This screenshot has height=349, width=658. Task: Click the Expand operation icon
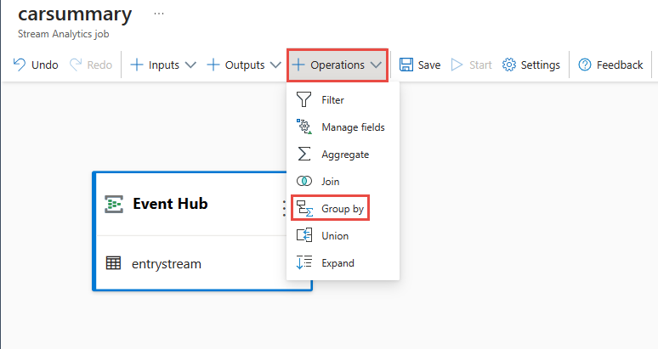pos(304,263)
